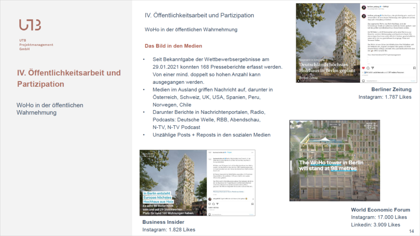Click the bookmark icon in the Business Insider post
420x236 pixels.
pyautogui.click(x=252, y=204)
